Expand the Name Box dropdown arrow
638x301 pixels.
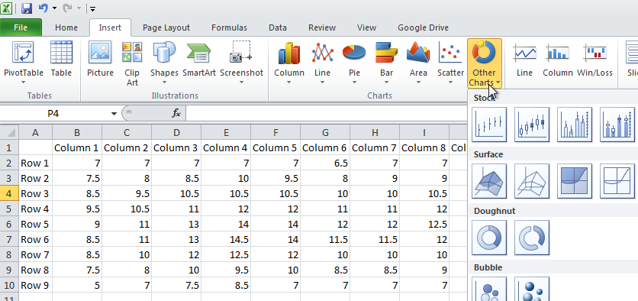(114, 114)
